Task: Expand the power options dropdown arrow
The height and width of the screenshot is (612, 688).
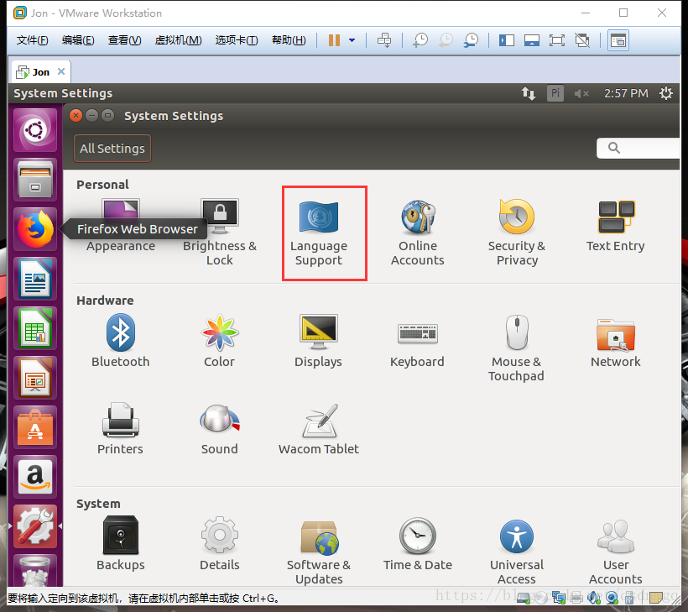Action: tap(352, 40)
